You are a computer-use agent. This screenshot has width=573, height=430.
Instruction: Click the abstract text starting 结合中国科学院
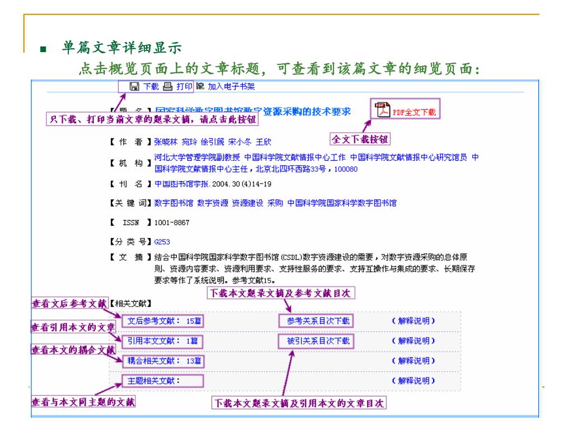pyautogui.click(x=314, y=269)
